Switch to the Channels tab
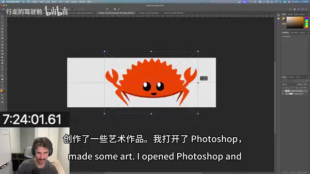This screenshot has height=174, width=310. (291, 77)
